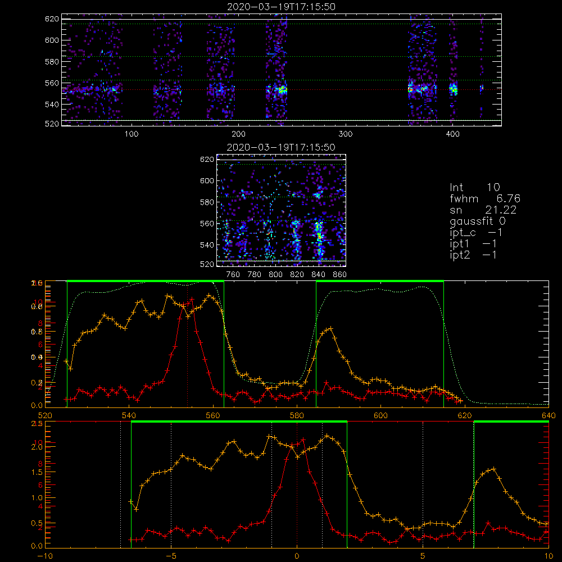The width and height of the screenshot is (562, 562).
Task: Click the 100 tick label on the top plot x-axis
Action: (132, 134)
